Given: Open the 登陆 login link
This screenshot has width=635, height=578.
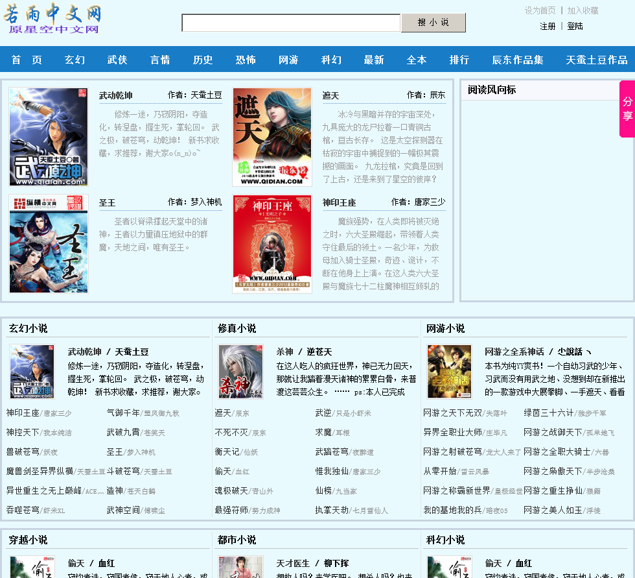Looking at the screenshot, I should click(x=575, y=27).
